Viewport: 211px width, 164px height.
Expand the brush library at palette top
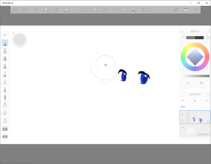coord(5,35)
